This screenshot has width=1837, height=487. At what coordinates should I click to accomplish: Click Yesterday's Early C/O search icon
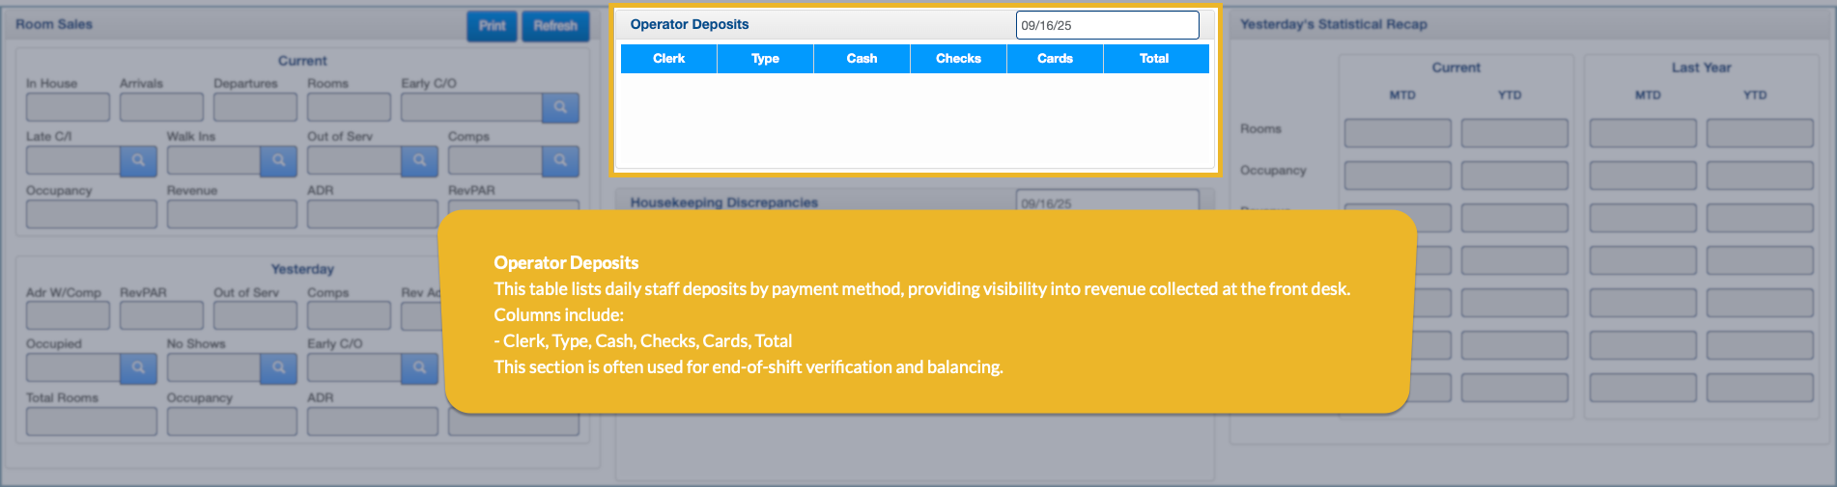coord(419,367)
